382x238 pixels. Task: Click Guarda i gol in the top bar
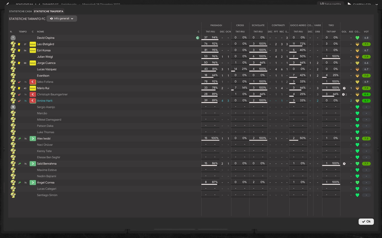[x=360, y=4]
